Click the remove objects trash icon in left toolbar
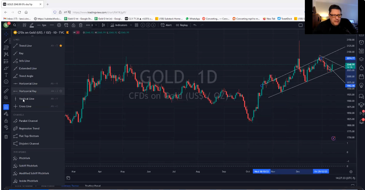 click(6, 137)
